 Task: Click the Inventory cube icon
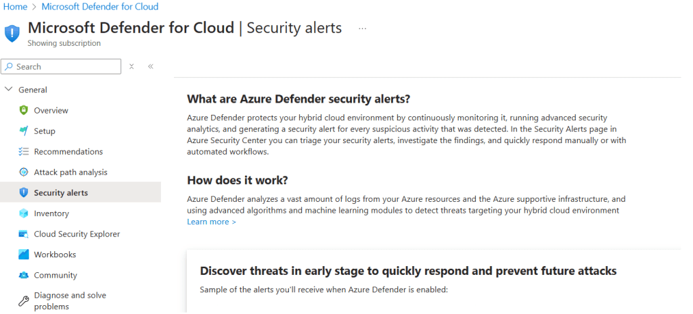click(24, 213)
